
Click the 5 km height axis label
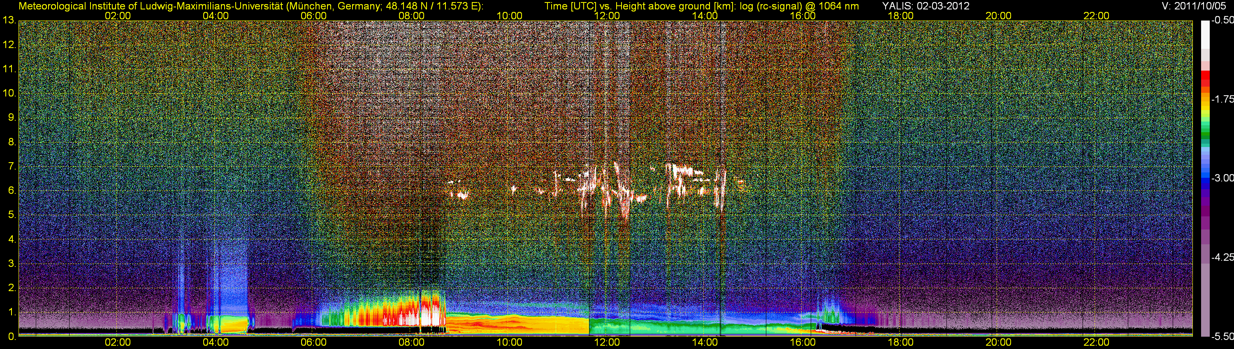click(12, 215)
